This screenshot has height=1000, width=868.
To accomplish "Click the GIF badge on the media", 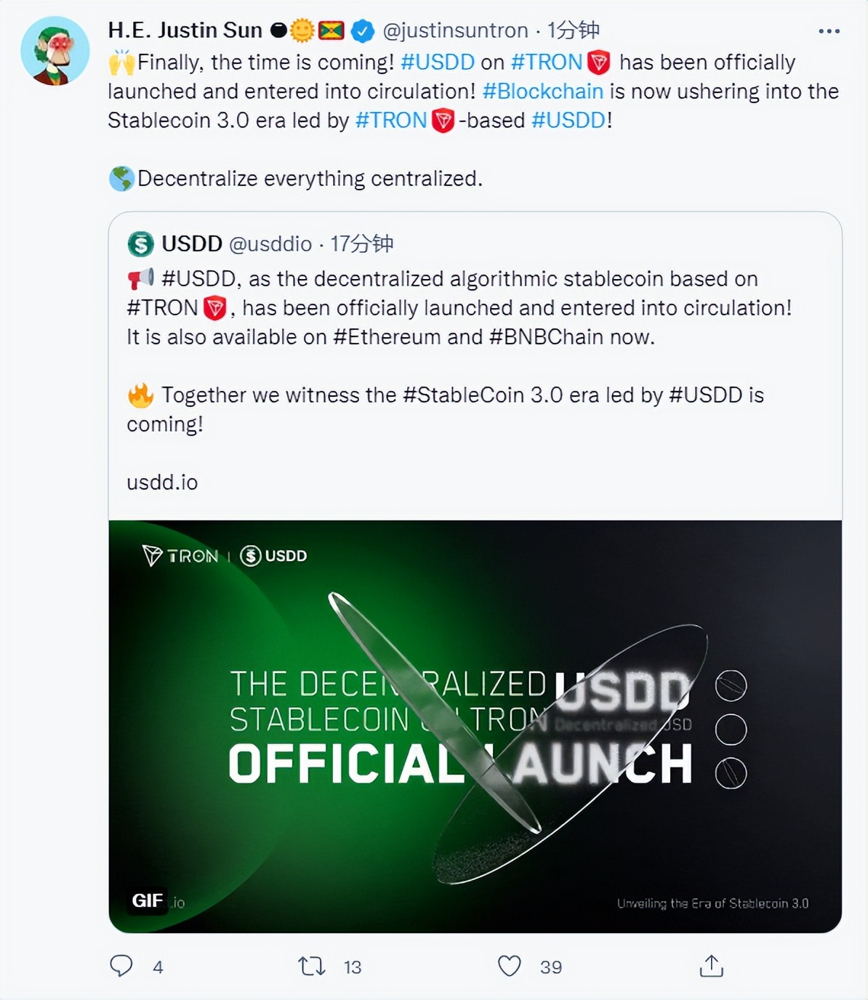I will 148,900.
